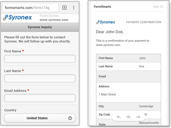Open the browser three-dot overflow menu
The height and width of the screenshot is (128, 171).
[74, 8]
